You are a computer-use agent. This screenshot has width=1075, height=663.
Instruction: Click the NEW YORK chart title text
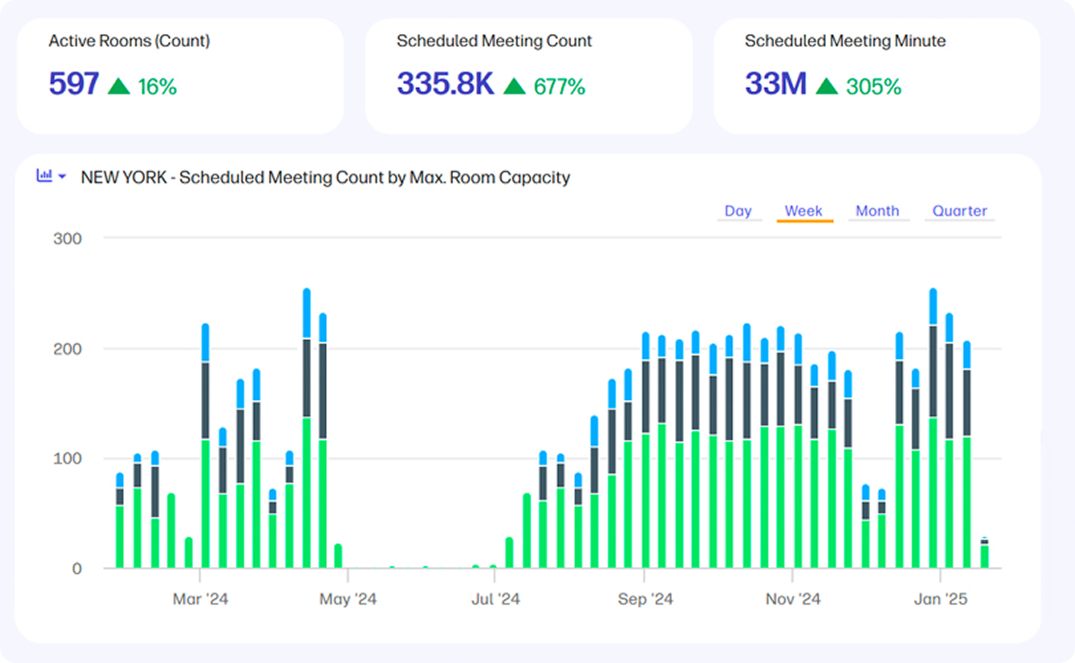pyautogui.click(x=325, y=178)
